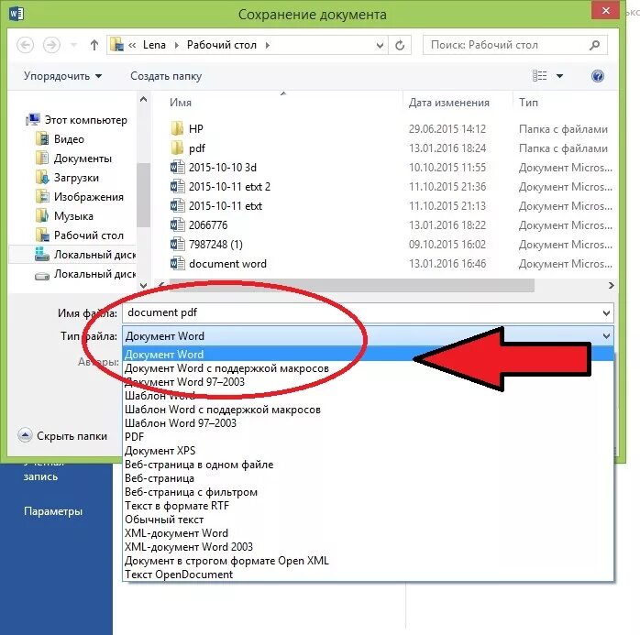Collapse the Тип файла combo box
Screen dimensions: 640x635
[x=606, y=336]
